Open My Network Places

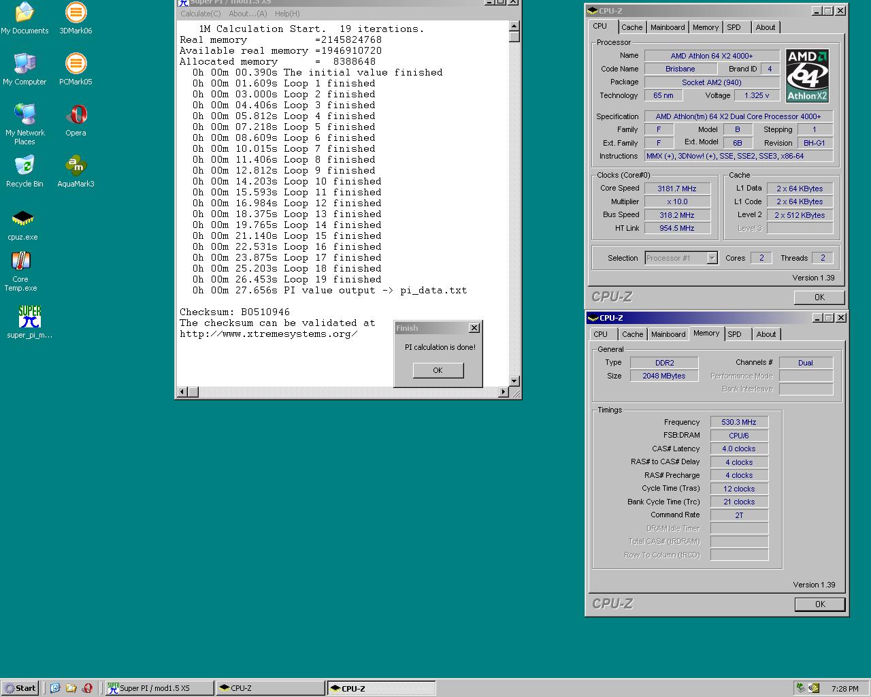(x=24, y=125)
